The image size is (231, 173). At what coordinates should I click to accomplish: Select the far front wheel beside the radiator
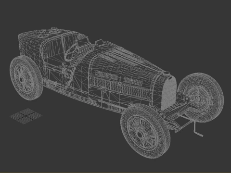201,98
